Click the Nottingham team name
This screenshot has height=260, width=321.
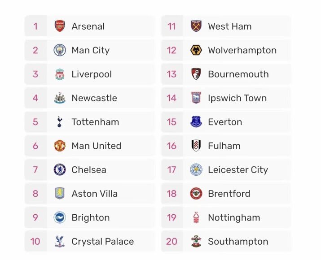[234, 218]
